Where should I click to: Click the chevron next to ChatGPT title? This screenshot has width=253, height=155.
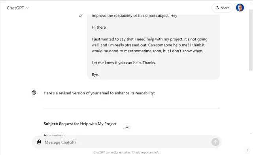(27, 8)
